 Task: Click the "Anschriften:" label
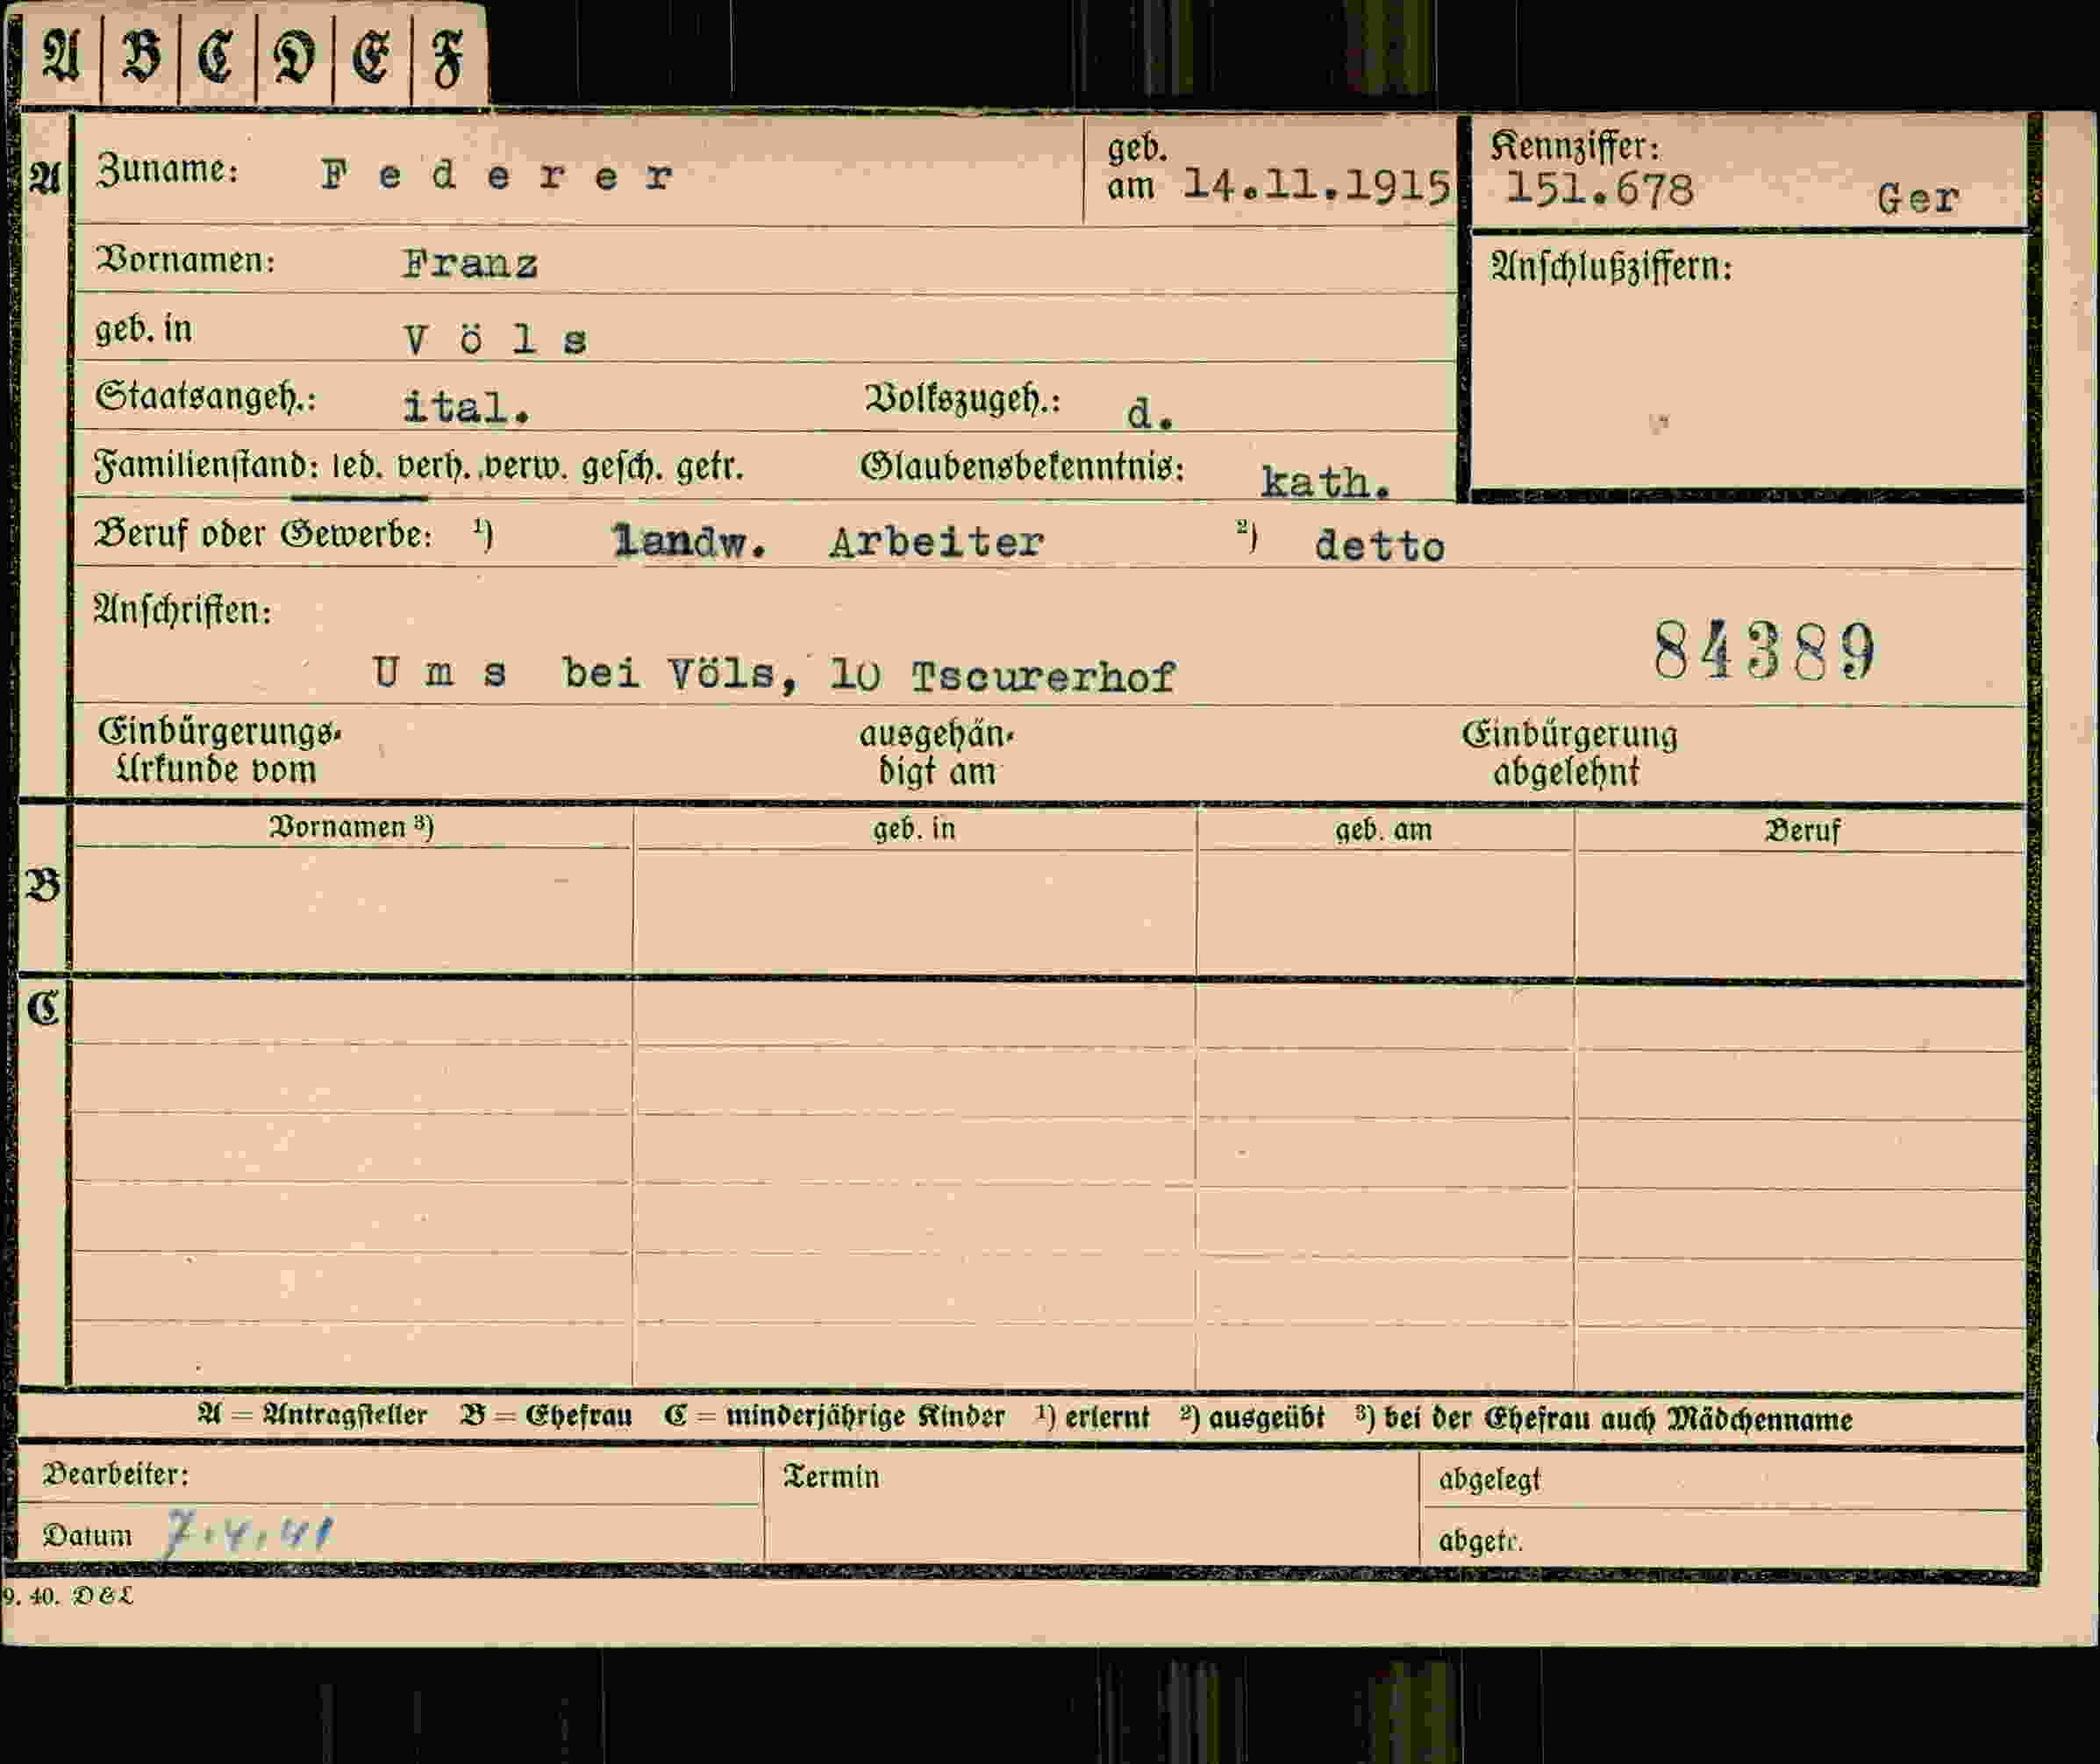pos(182,610)
